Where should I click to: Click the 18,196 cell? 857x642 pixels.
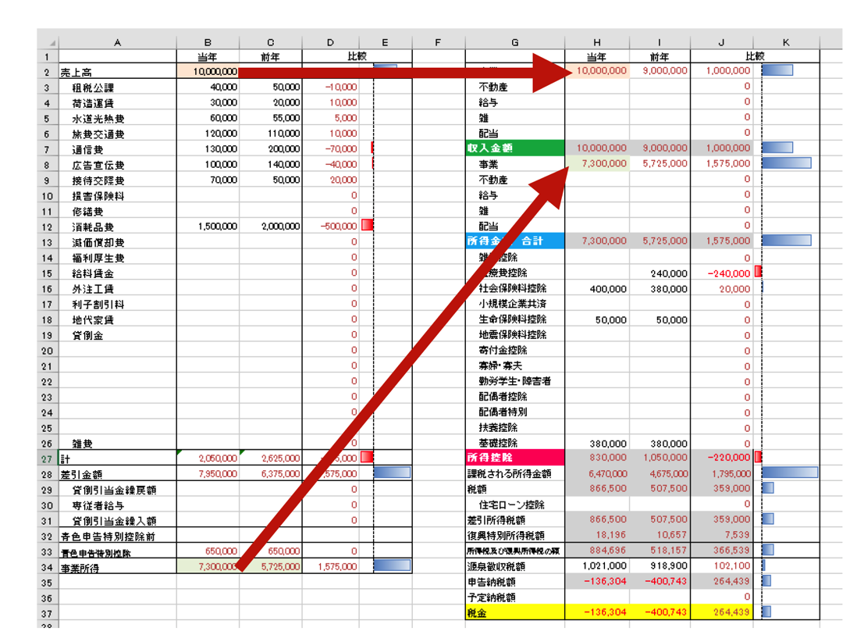coord(597,535)
